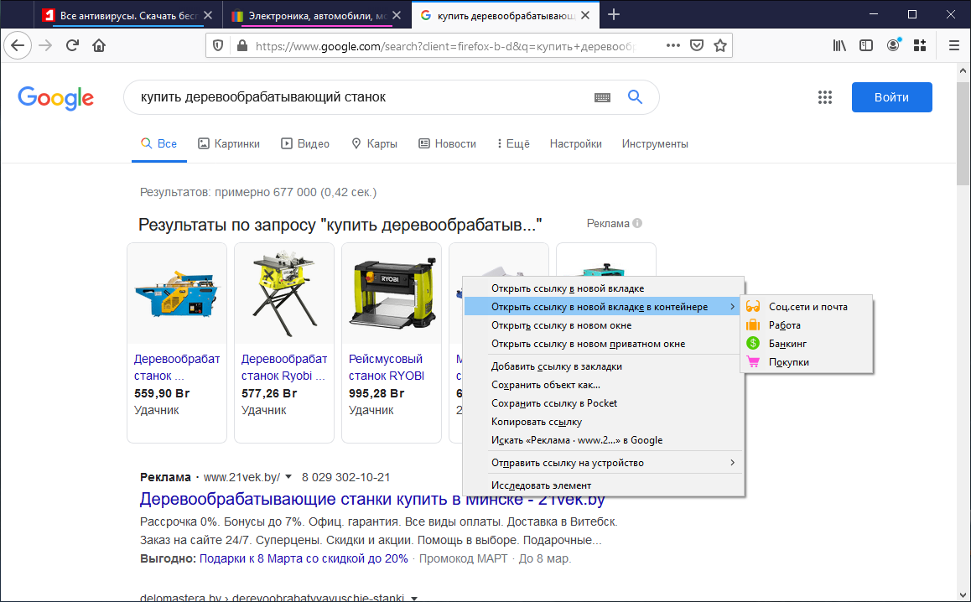Go back to the previous page
The image size is (971, 602).
(18, 45)
